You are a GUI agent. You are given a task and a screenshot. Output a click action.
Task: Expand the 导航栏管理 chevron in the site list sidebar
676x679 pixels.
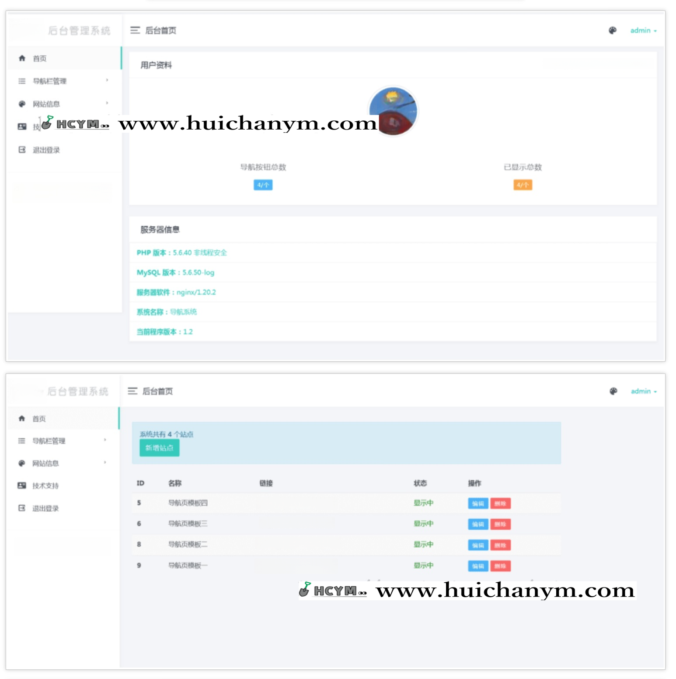105,440
